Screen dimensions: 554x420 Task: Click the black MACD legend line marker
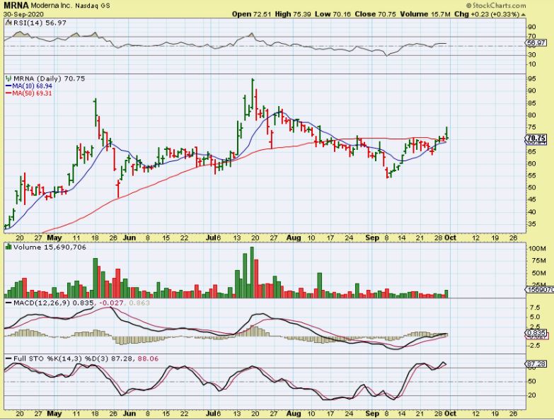click(x=8, y=303)
